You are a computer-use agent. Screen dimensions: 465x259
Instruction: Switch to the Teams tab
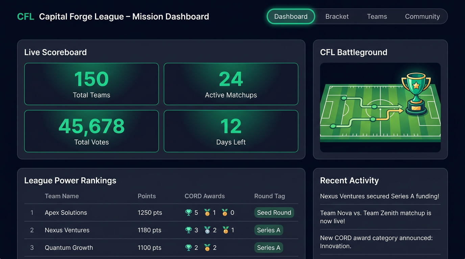[x=377, y=17]
